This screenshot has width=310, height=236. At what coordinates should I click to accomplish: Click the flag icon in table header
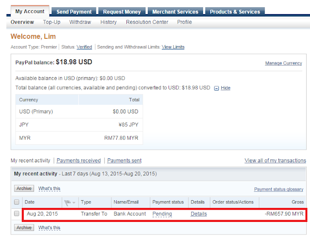(67, 203)
